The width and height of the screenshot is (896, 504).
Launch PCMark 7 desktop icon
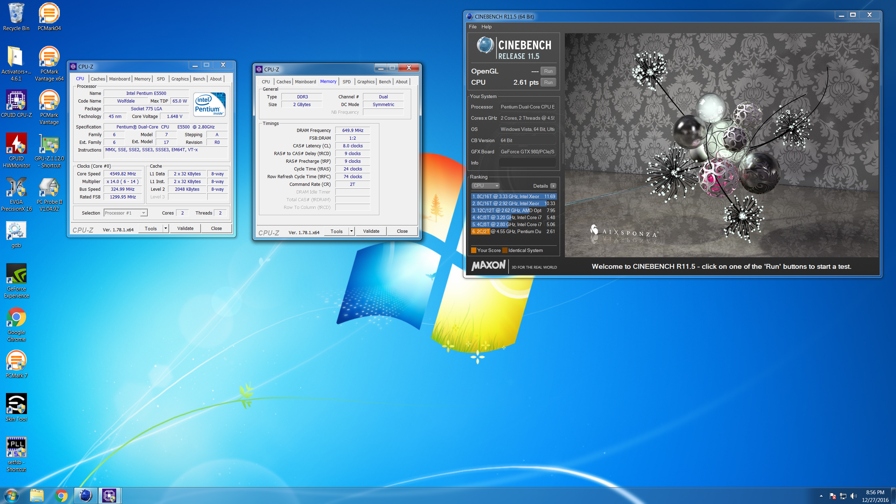(x=16, y=364)
